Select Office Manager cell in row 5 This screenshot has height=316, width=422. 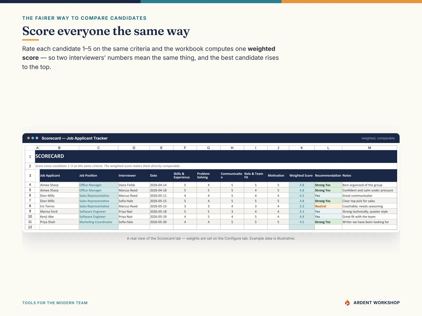[x=99, y=190]
